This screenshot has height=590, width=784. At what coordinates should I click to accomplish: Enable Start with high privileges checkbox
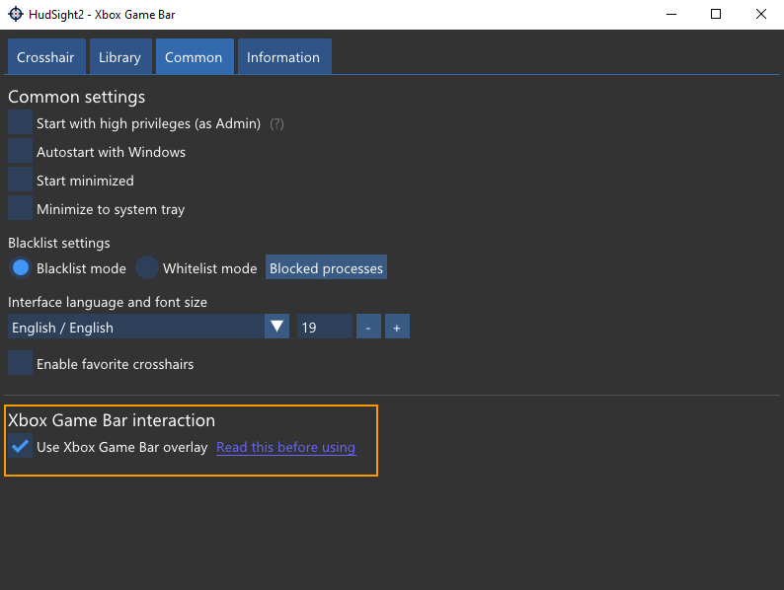[20, 123]
